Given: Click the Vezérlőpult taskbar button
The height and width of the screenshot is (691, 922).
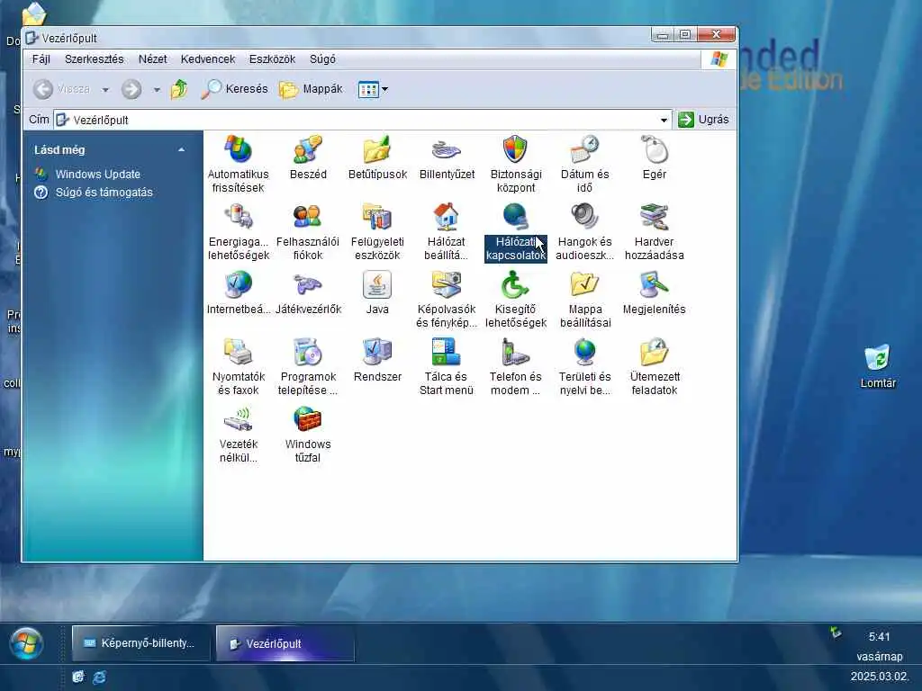Looking at the screenshot, I should pos(285,643).
